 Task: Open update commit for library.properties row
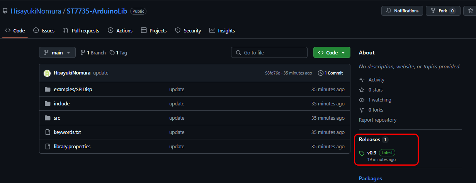coord(177,146)
